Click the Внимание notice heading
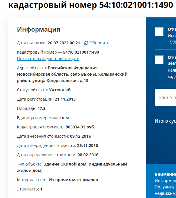 click(165, 174)
